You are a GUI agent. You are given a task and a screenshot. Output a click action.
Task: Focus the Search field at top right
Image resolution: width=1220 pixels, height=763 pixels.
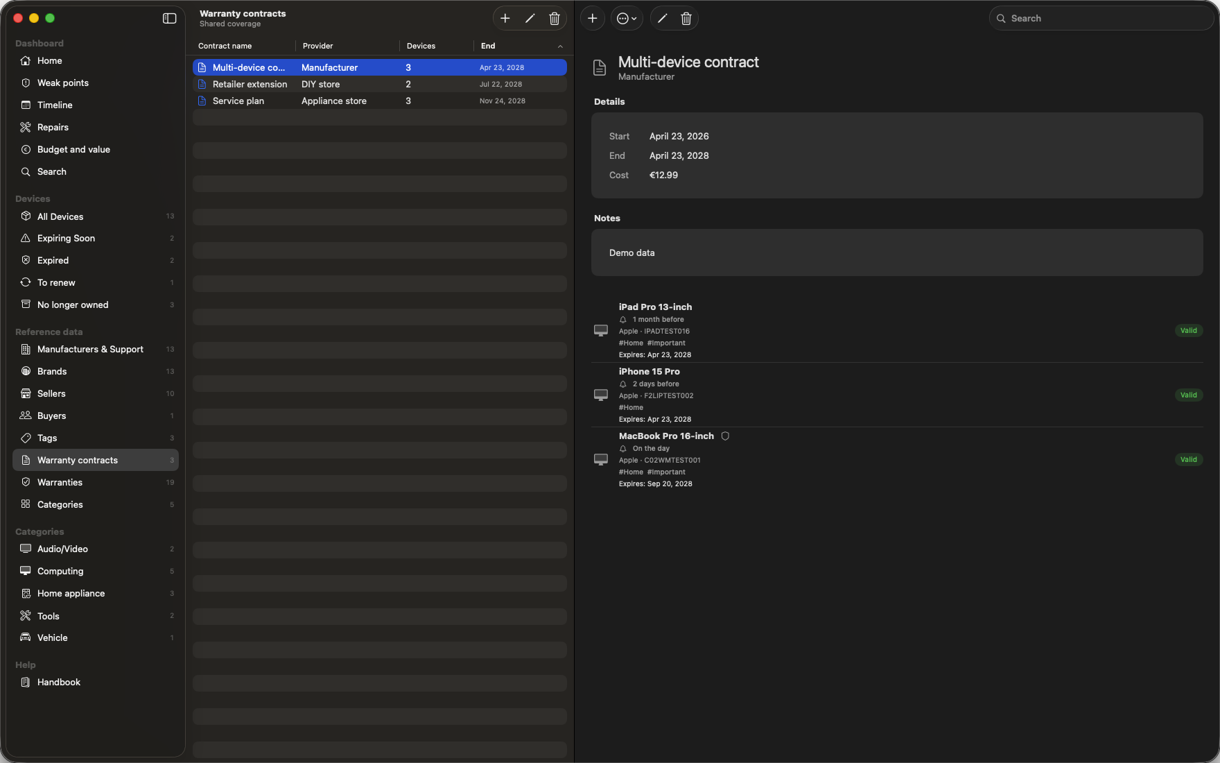(1101, 19)
